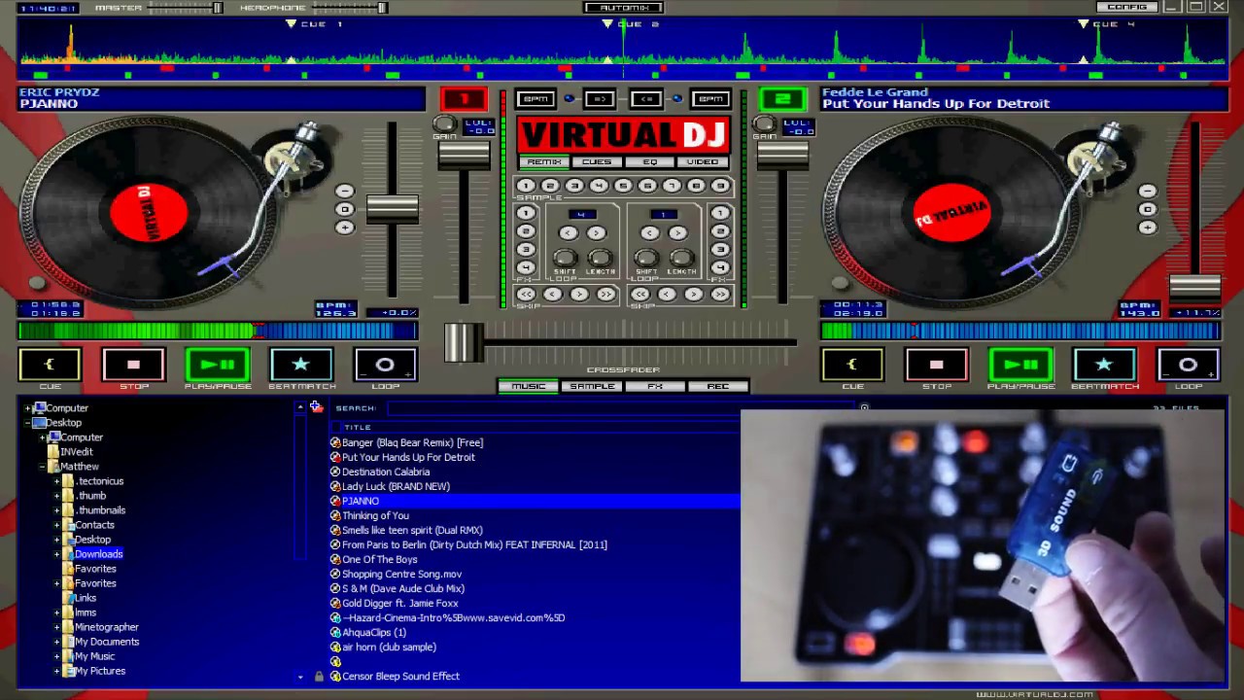
Task: Stop the left deck playback
Action: pos(133,365)
